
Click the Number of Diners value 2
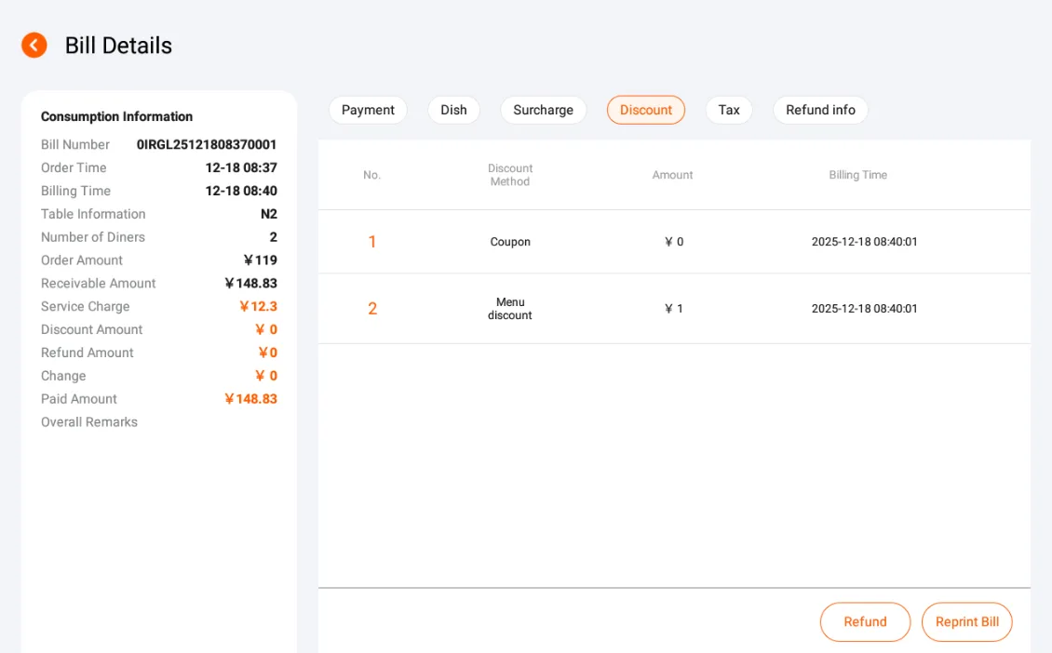coord(273,237)
